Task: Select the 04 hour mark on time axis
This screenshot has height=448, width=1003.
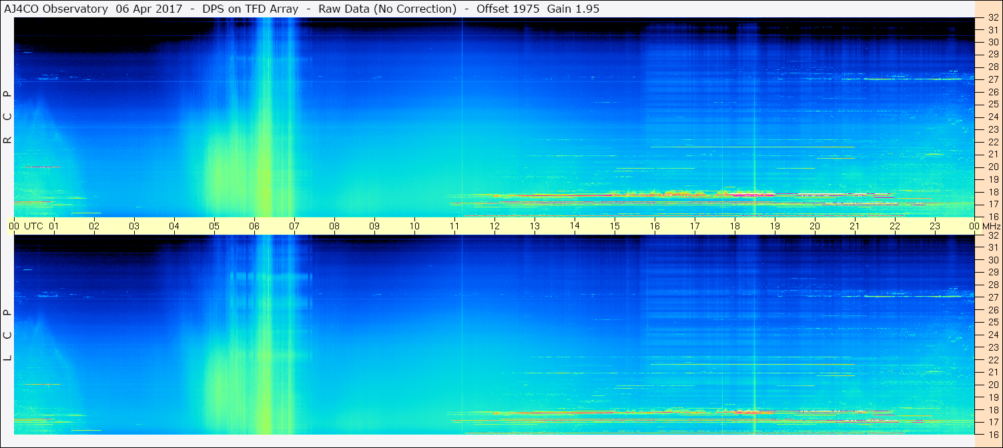Action: coord(174,226)
